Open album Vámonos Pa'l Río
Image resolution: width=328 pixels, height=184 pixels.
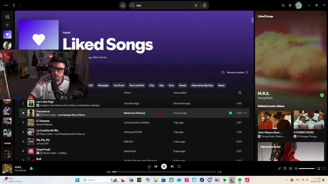(133, 132)
